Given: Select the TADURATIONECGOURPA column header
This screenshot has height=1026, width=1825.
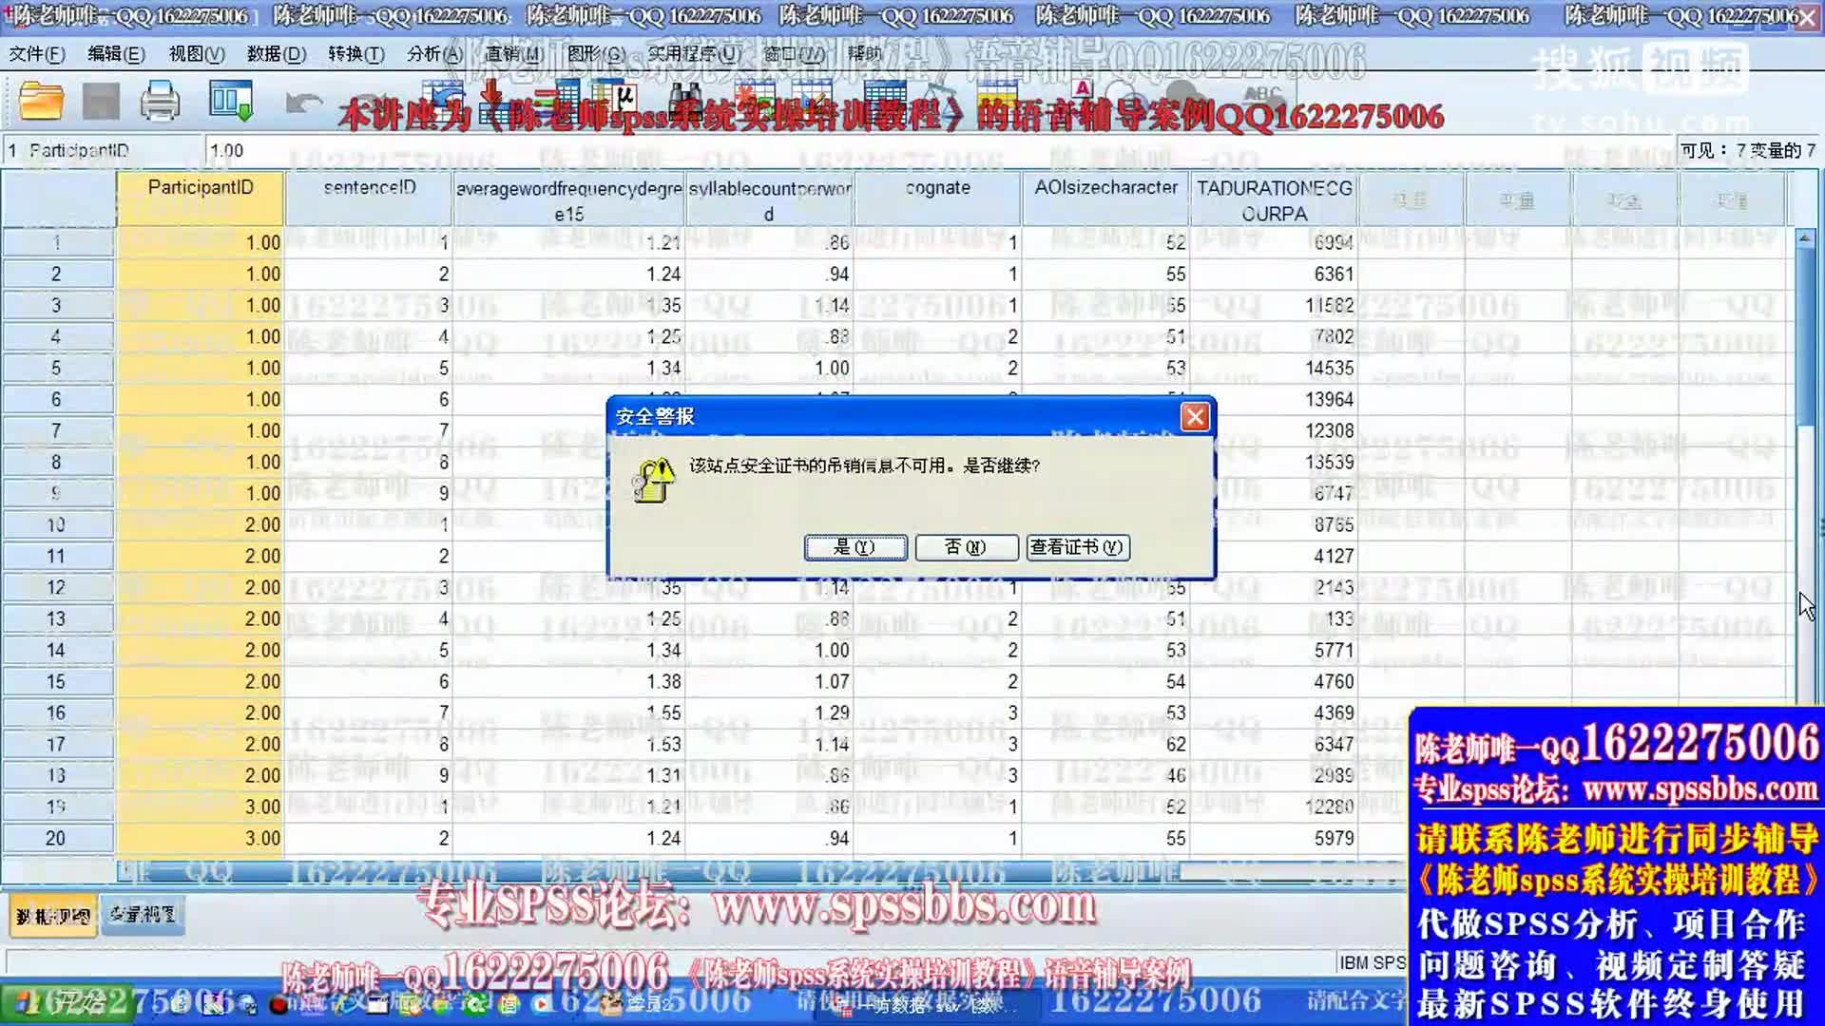Looking at the screenshot, I should click(1274, 199).
